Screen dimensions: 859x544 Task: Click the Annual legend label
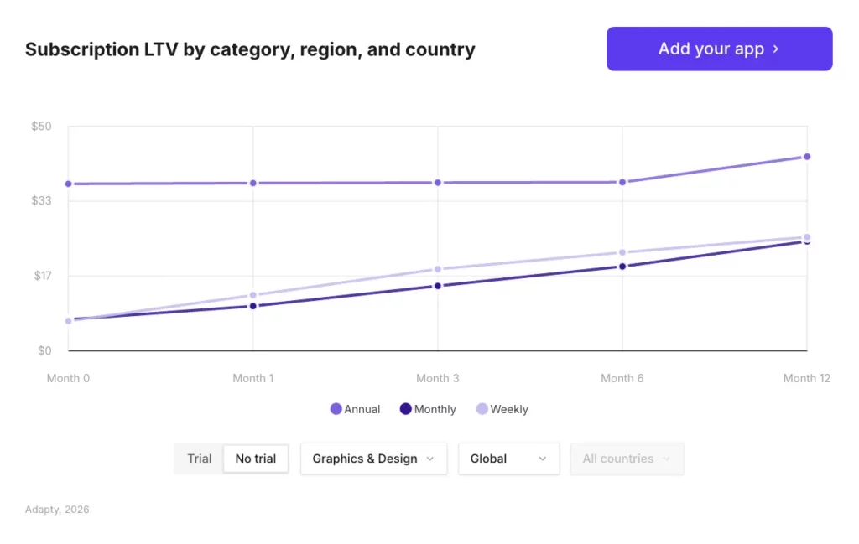point(362,409)
